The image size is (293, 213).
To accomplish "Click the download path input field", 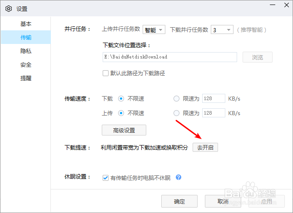I will (170, 57).
